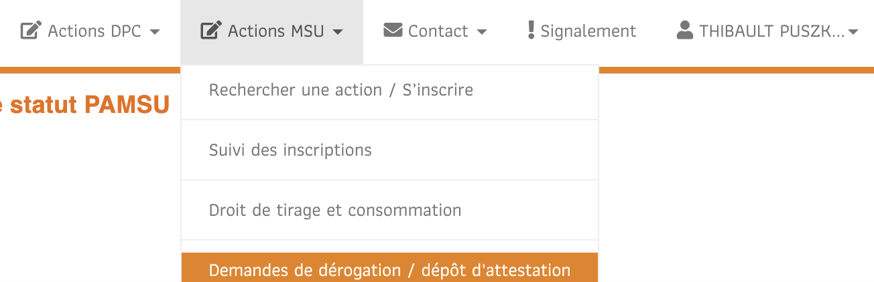
Task: Open Suivi des inscriptions menu entry
Action: [x=389, y=150]
